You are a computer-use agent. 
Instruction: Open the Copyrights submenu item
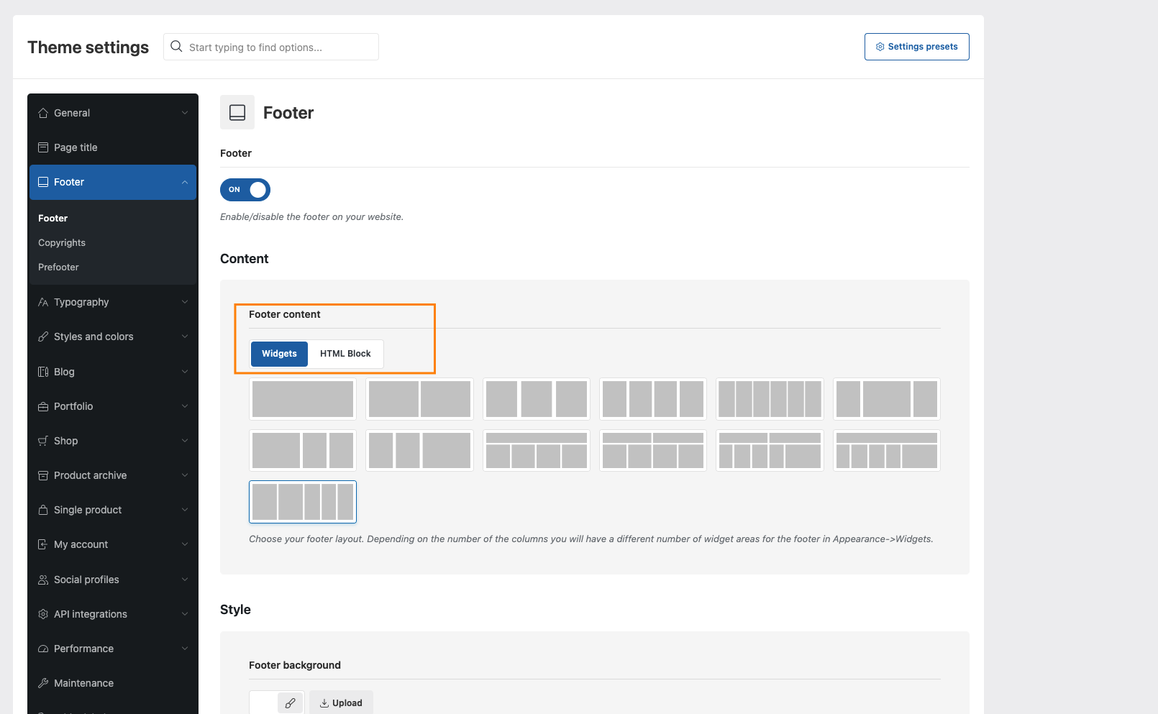(x=62, y=243)
